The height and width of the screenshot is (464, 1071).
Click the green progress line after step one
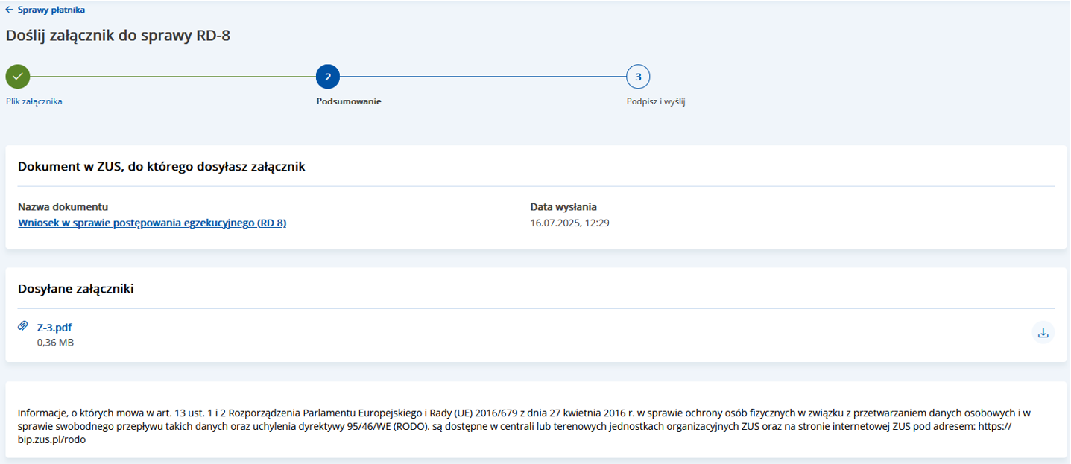coord(171,77)
